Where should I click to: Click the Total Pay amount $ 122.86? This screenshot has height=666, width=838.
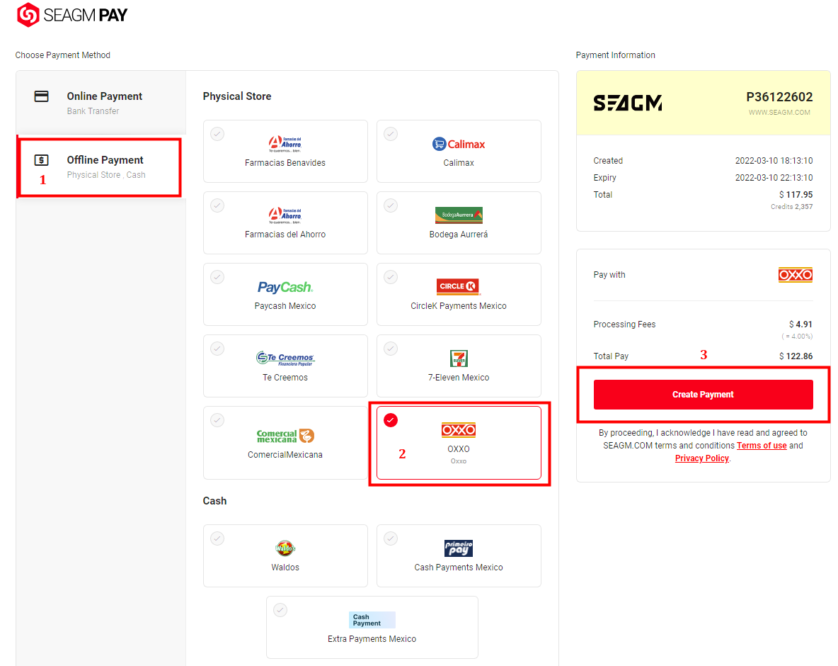coord(796,356)
